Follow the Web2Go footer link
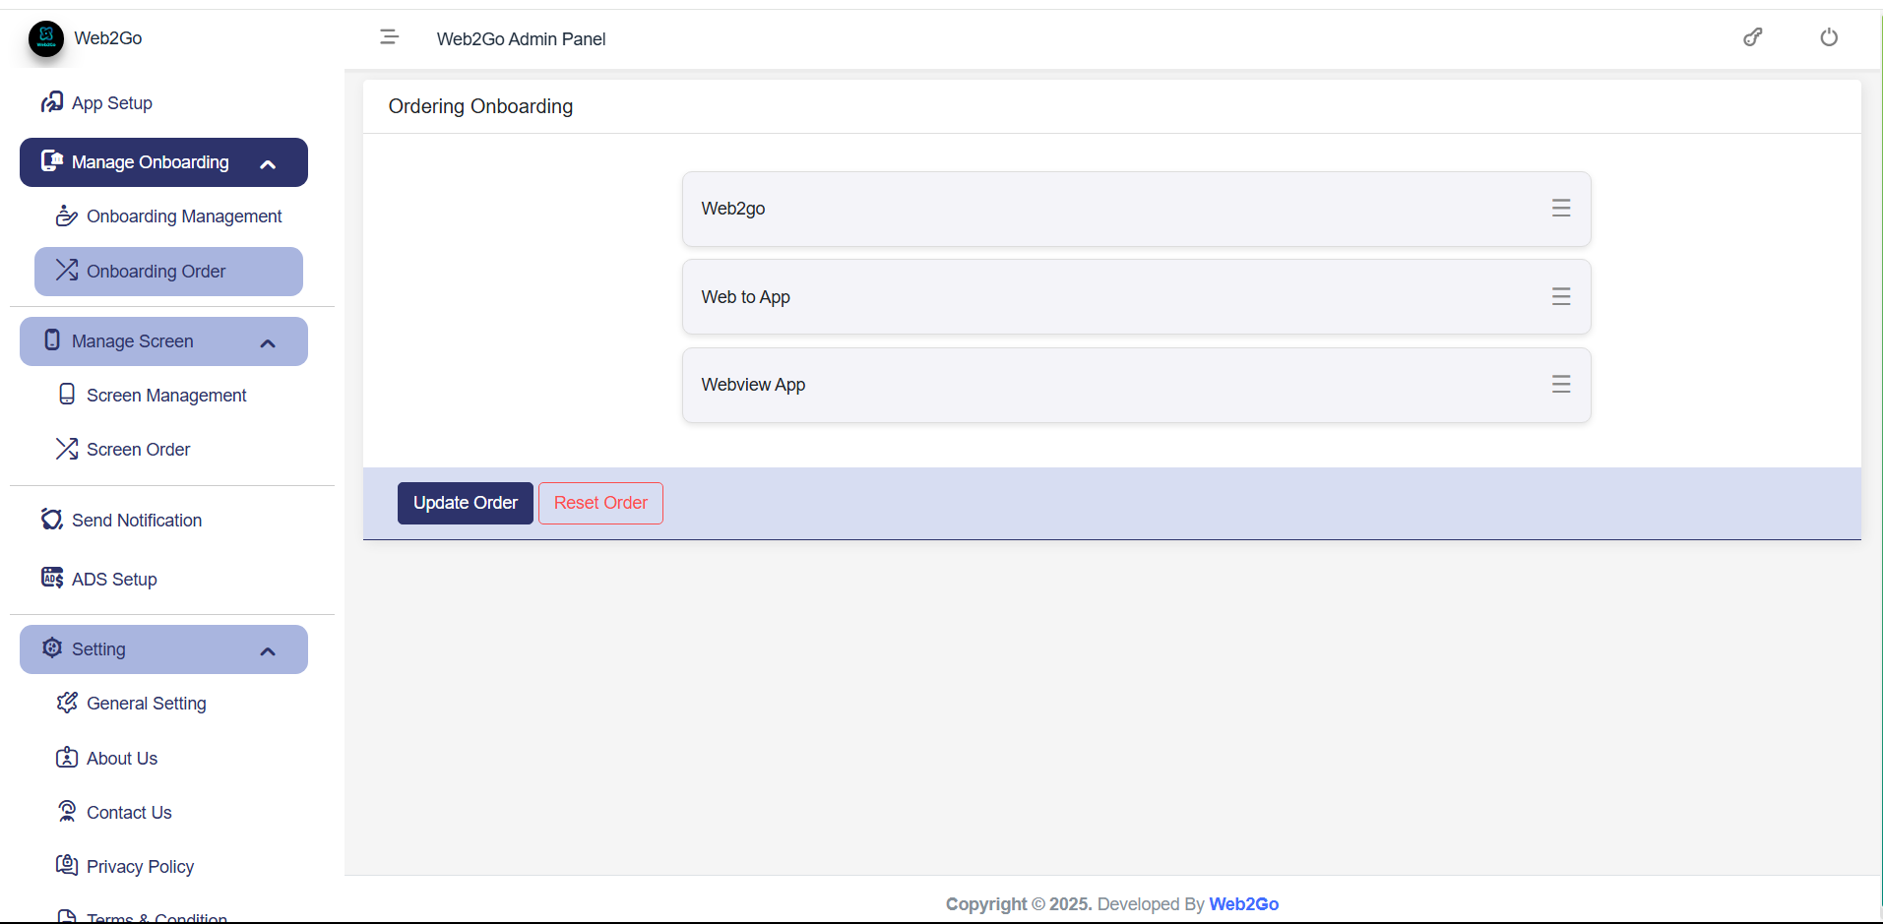 click(1243, 904)
